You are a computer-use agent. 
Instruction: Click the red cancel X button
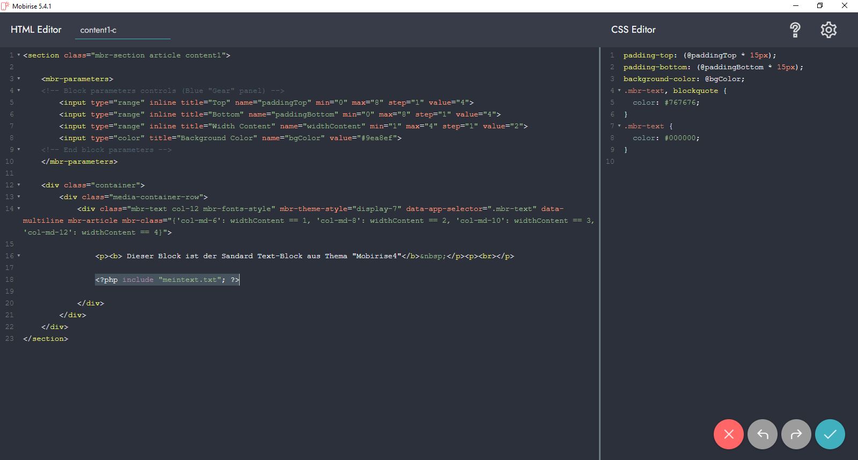tap(728, 434)
